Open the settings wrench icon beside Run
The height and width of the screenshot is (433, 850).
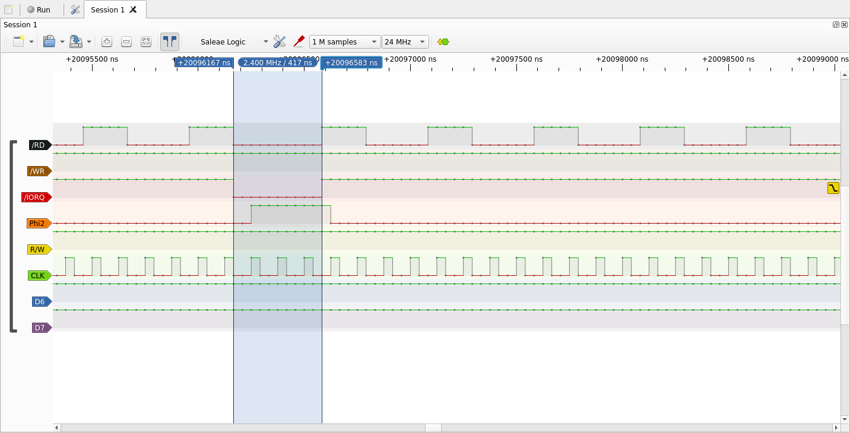pyautogui.click(x=75, y=9)
